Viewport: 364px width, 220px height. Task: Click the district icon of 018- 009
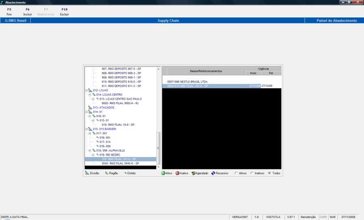coord(98,146)
